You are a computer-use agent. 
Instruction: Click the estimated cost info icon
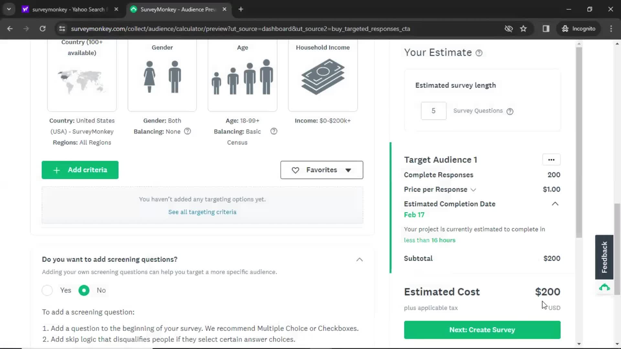479,52
